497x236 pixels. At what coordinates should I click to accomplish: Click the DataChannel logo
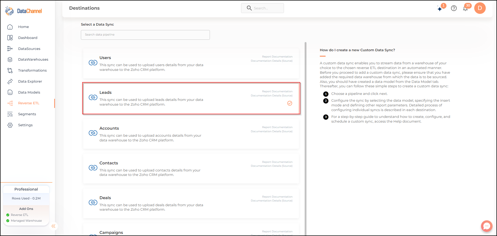[x=24, y=11]
